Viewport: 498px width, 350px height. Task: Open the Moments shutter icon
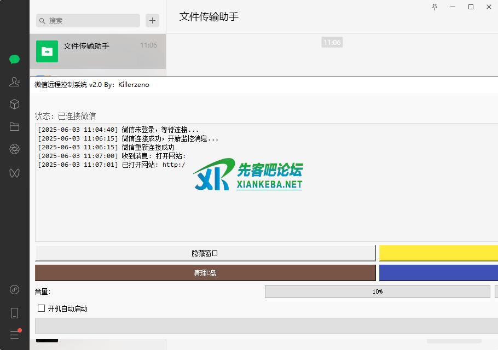click(14, 149)
